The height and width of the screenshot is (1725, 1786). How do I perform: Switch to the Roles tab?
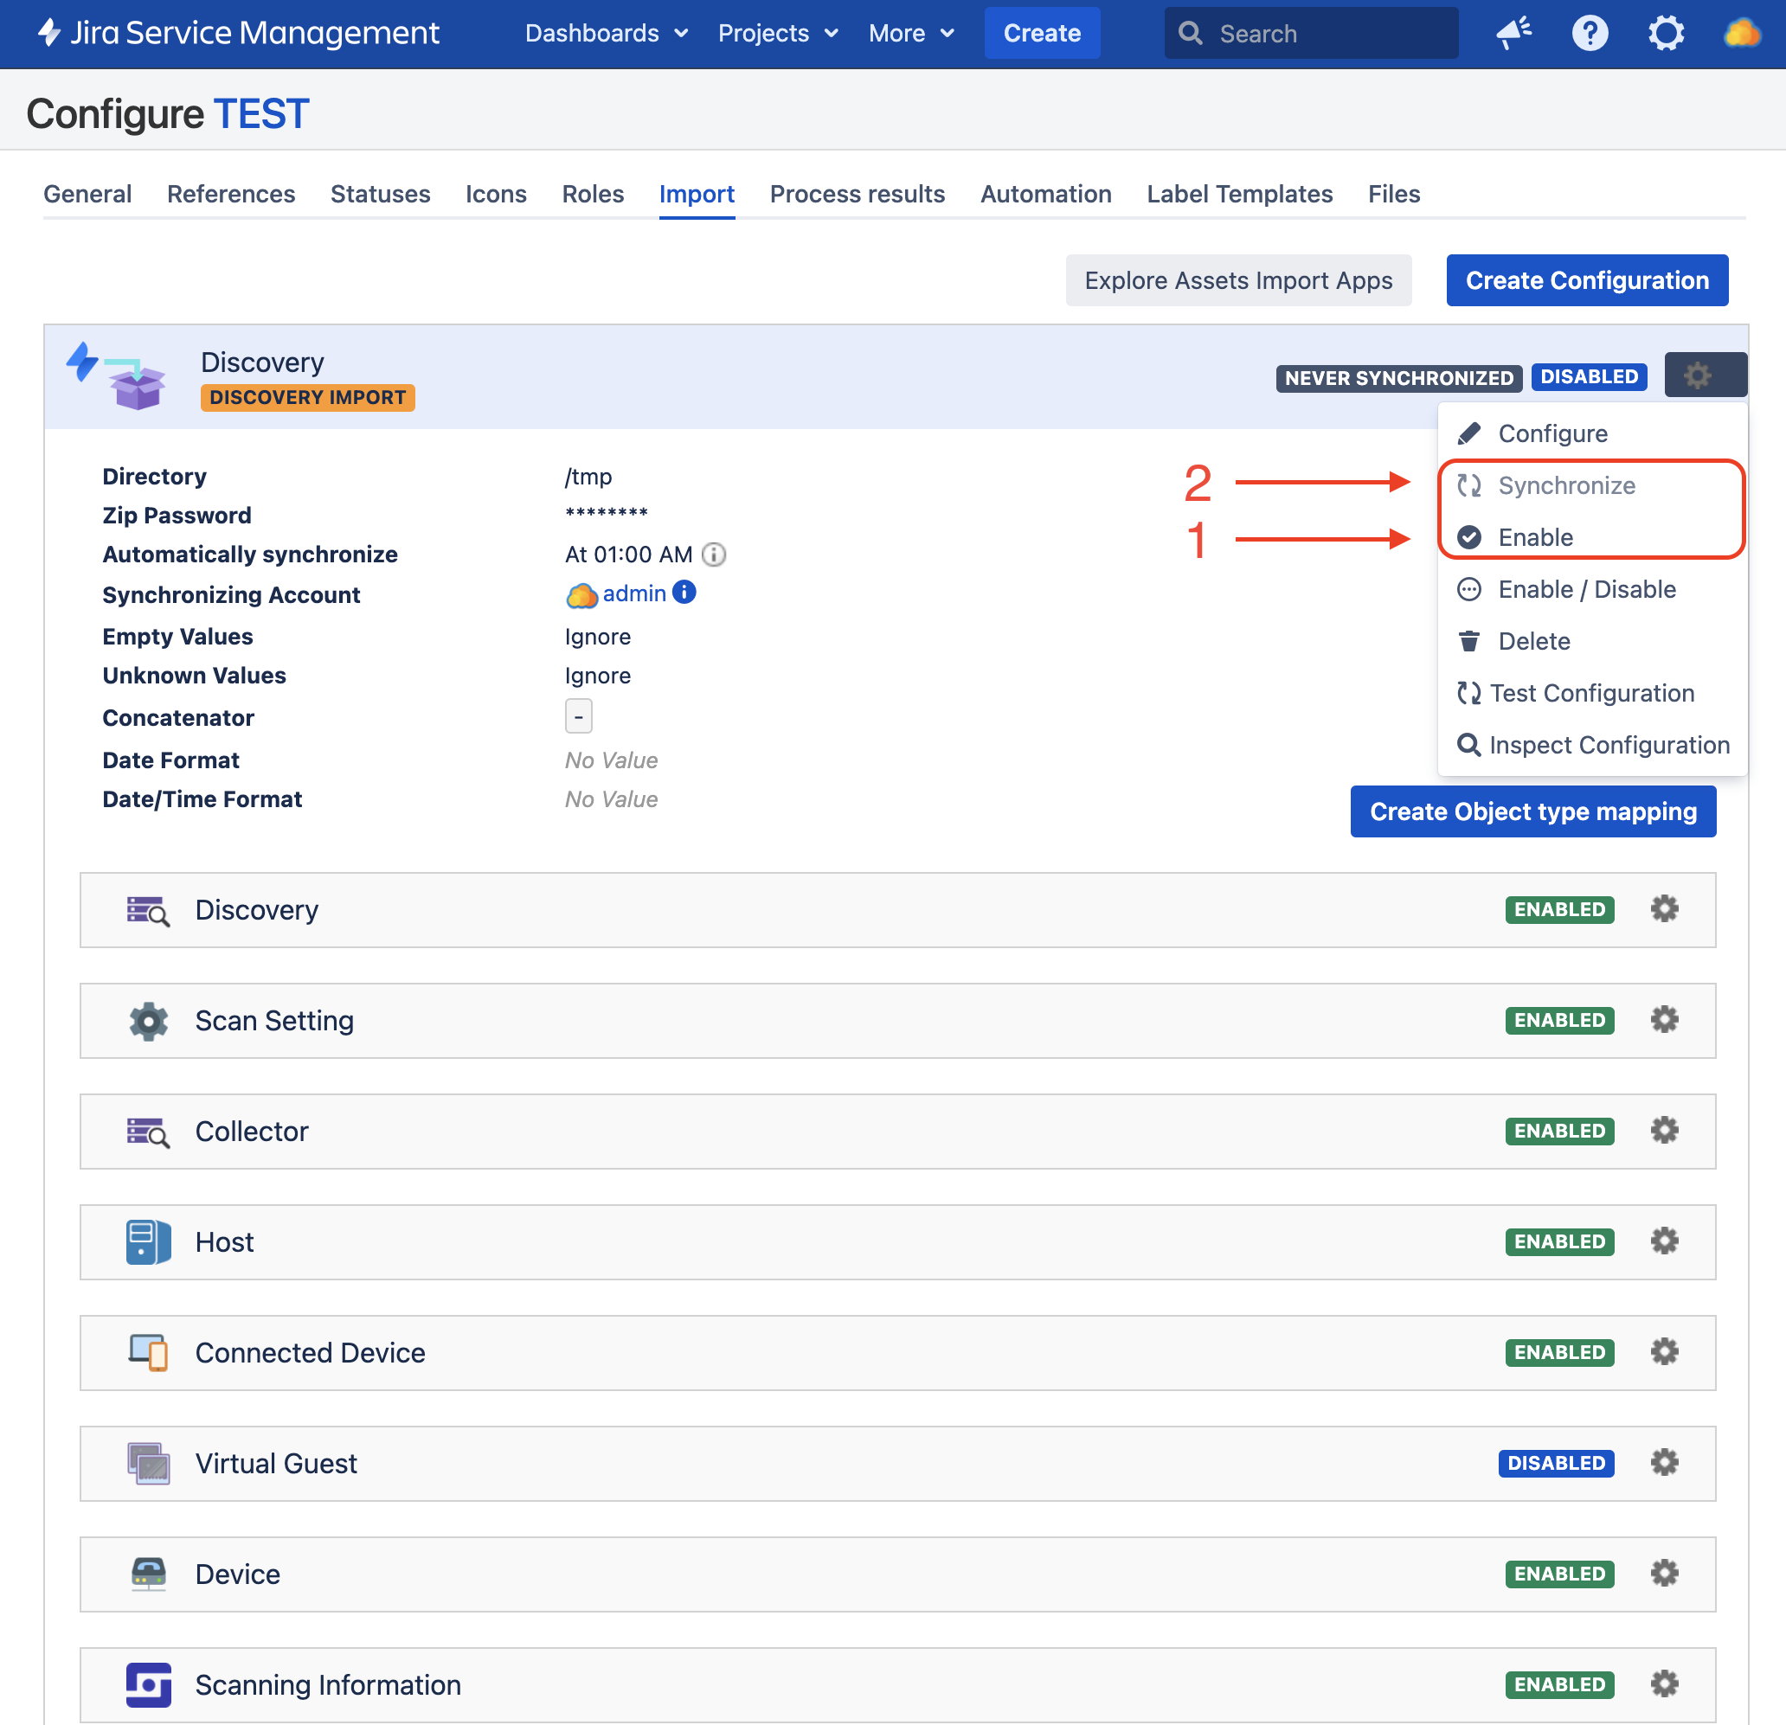(594, 194)
